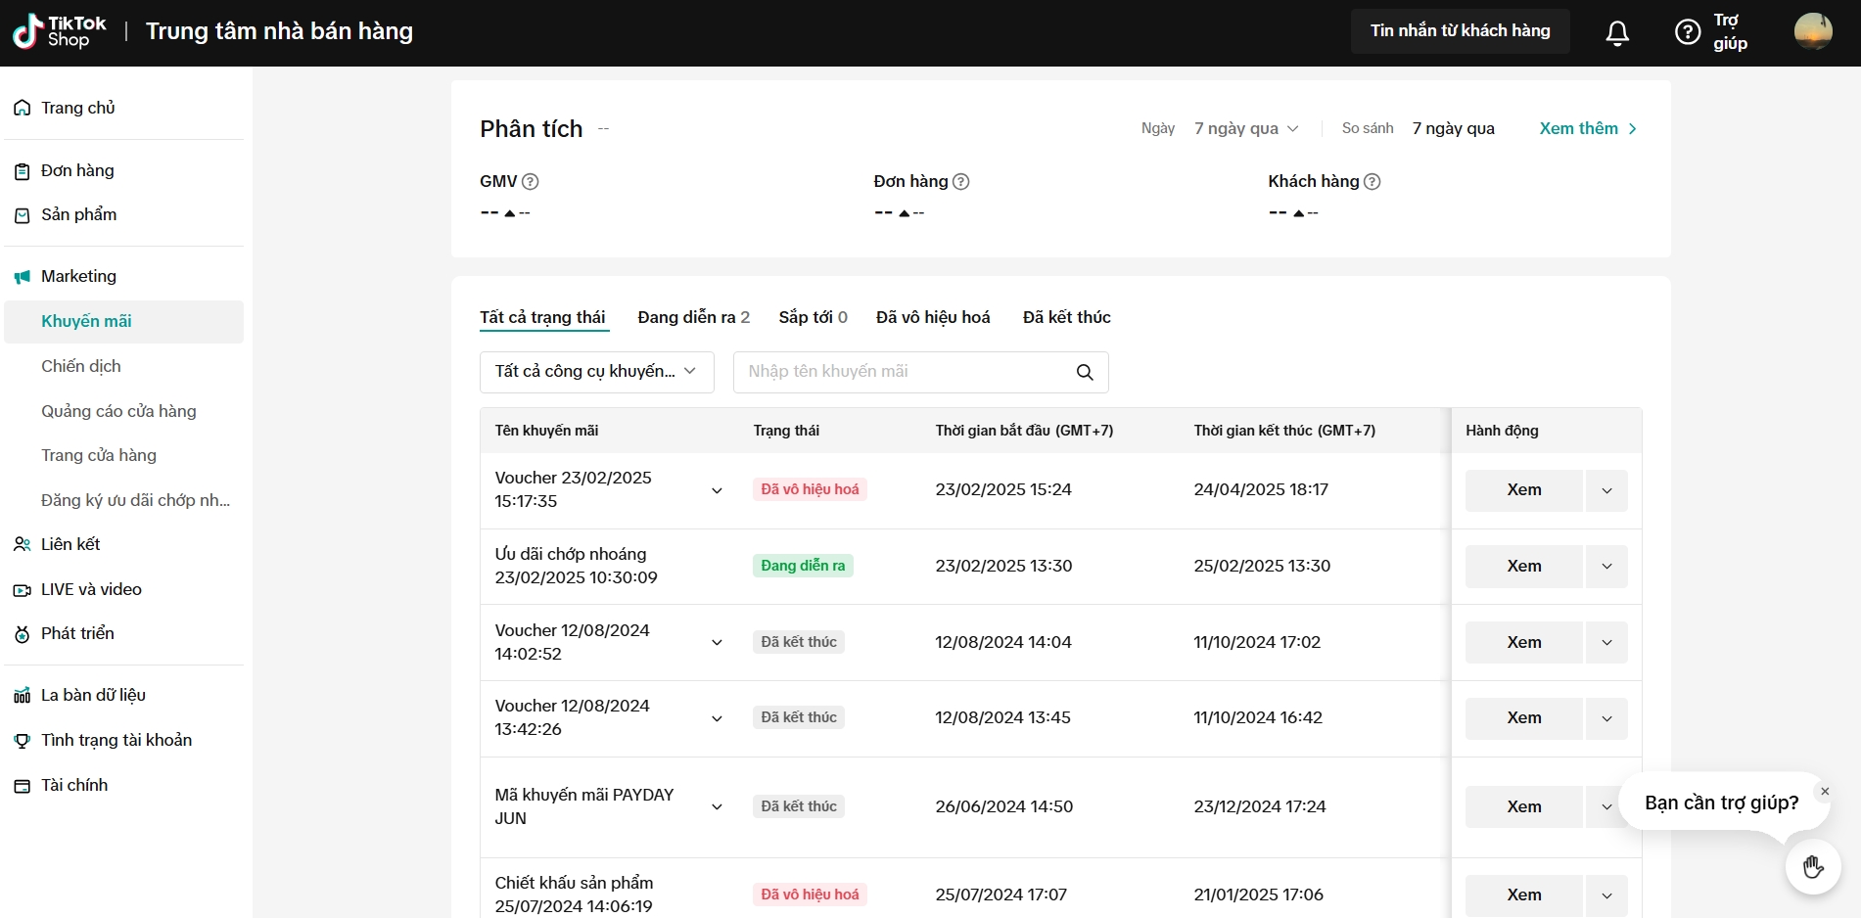Click the Đơn hàng info tooltip icon
The image size is (1861, 918).
[x=961, y=181]
